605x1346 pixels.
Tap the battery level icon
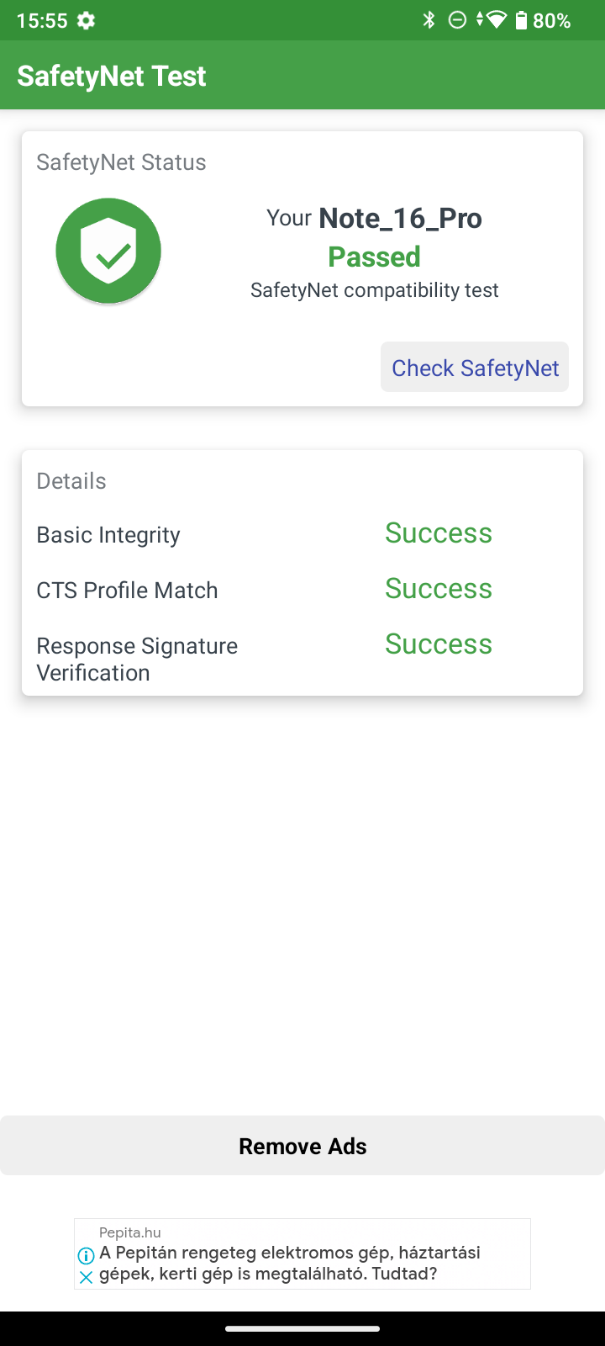[521, 20]
